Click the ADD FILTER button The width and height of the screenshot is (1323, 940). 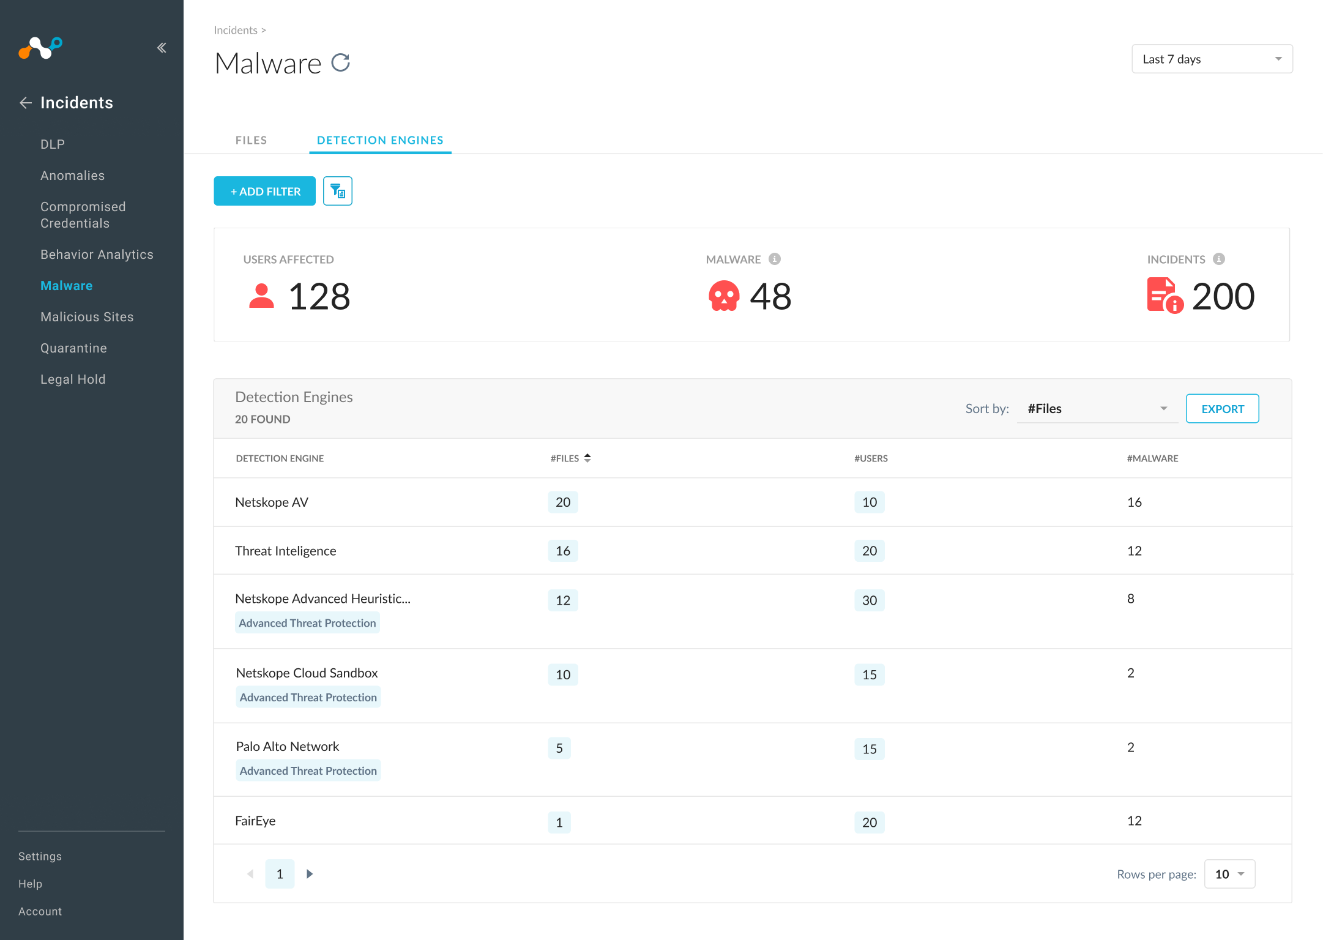coord(264,191)
